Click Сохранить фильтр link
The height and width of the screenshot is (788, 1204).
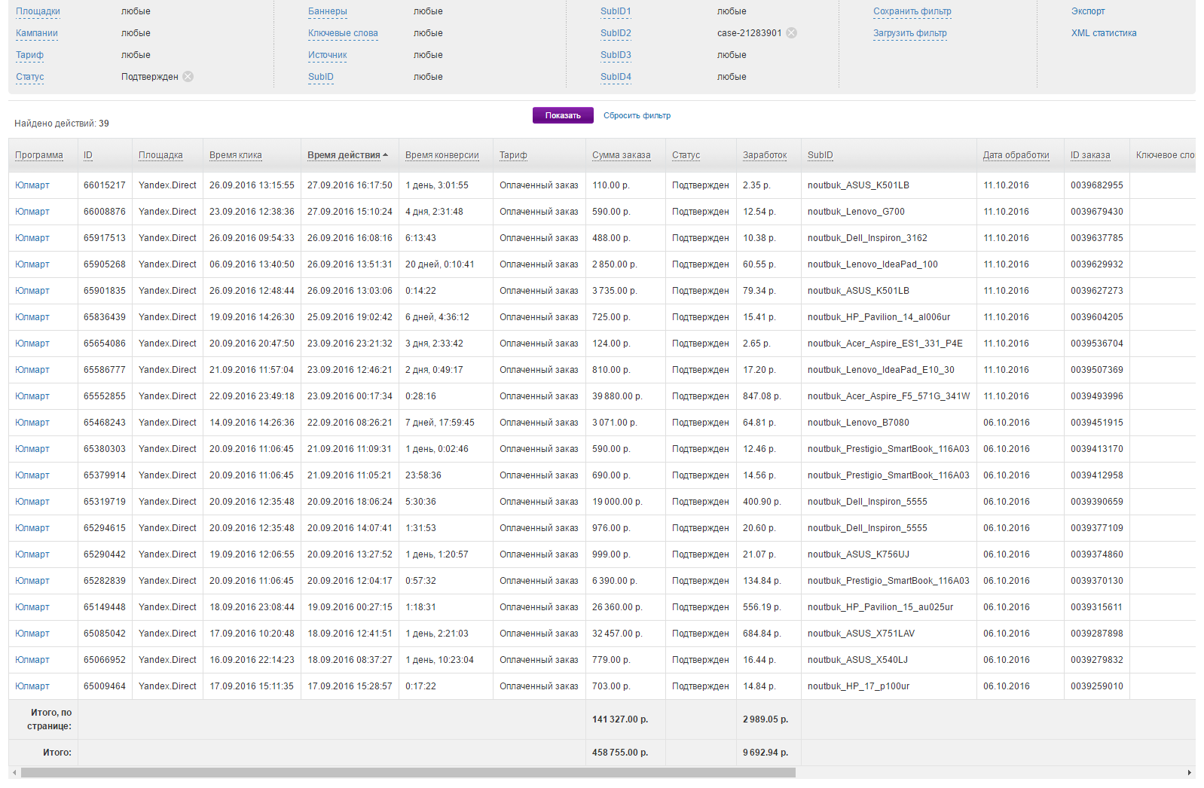tap(912, 11)
